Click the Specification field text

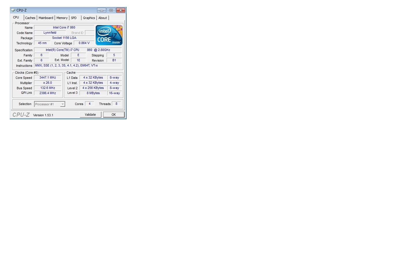click(x=78, y=50)
